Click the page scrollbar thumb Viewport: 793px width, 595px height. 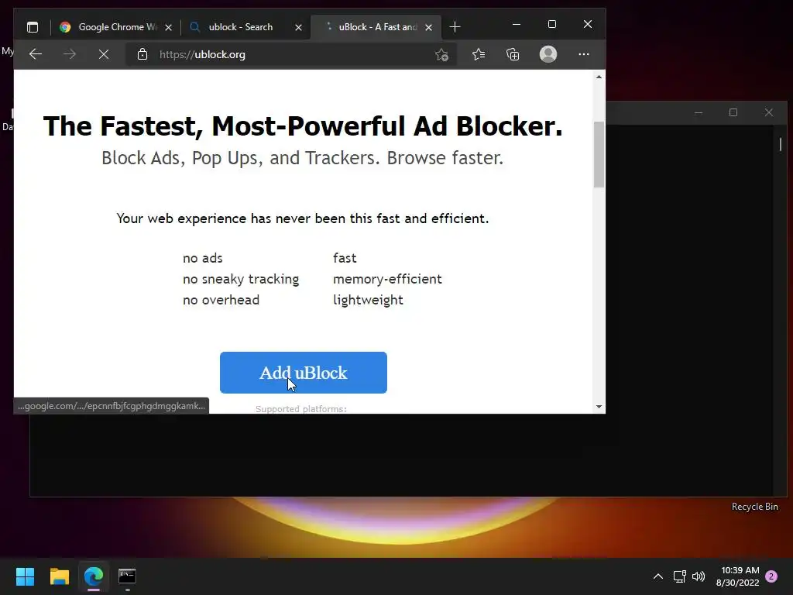[x=599, y=154]
